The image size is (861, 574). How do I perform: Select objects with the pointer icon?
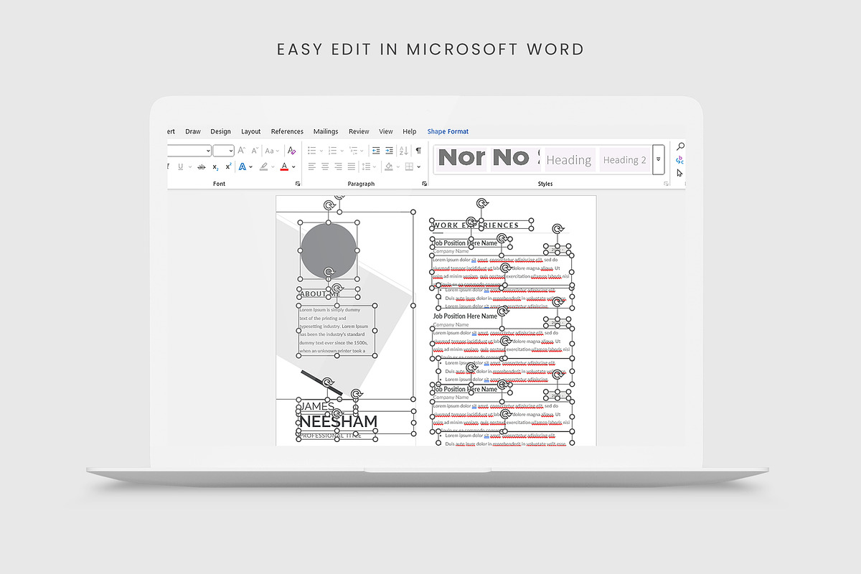click(680, 173)
